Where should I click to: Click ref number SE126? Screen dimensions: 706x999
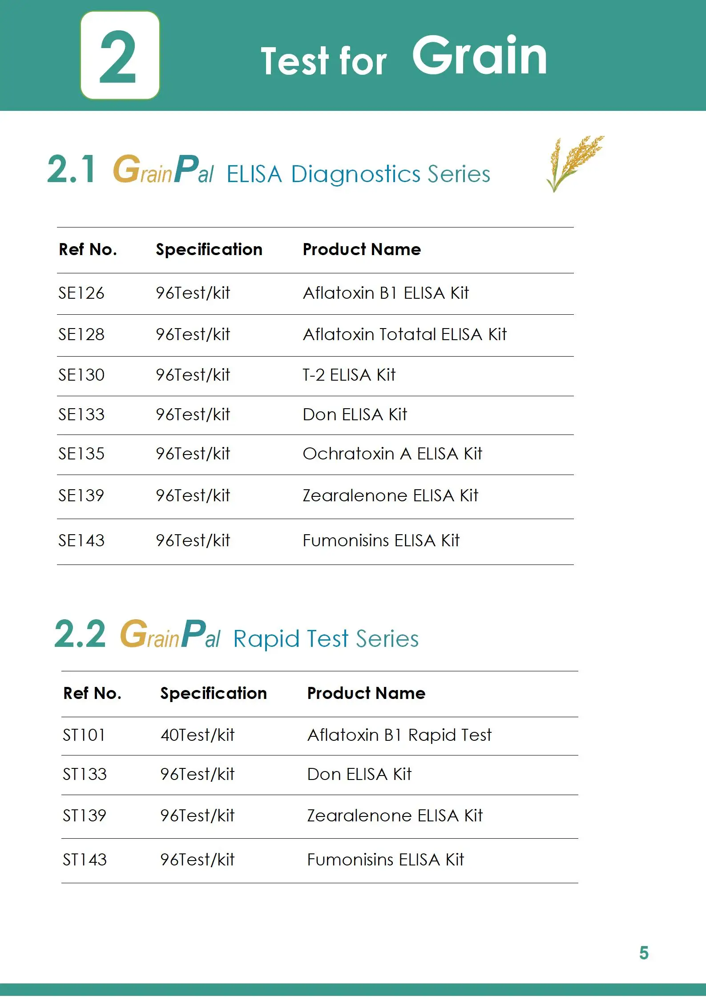click(x=81, y=293)
